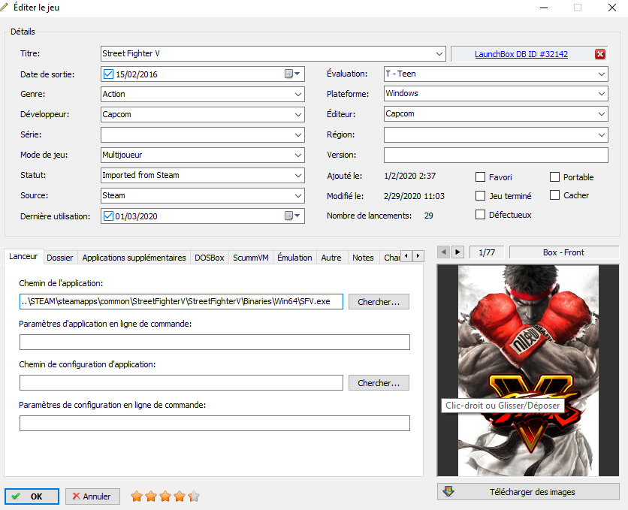The image size is (628, 510).
Task: Open the Applications supplémentaires tab
Action: point(134,258)
